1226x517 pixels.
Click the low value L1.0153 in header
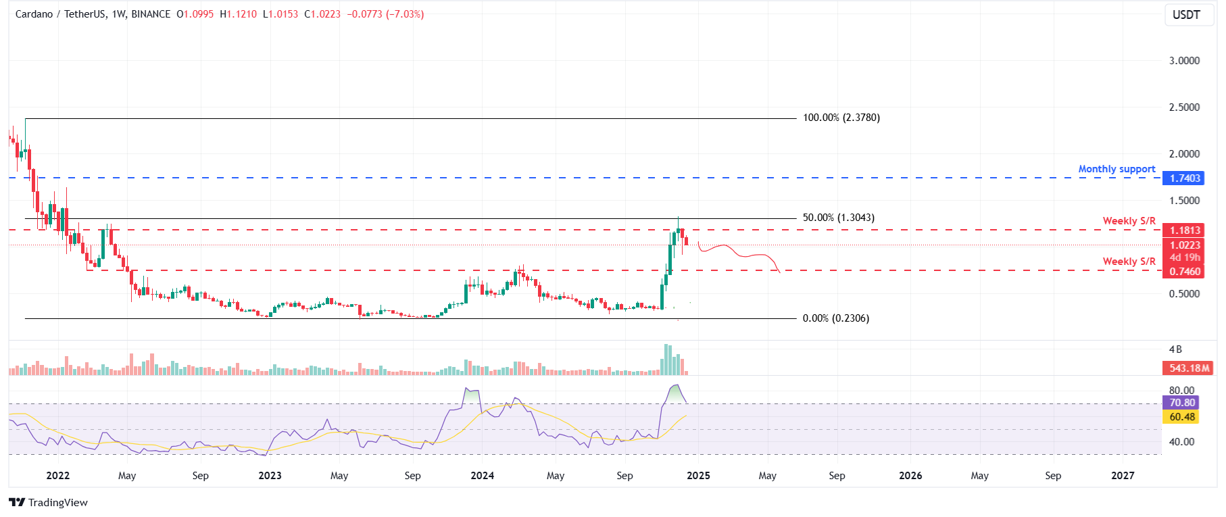tap(280, 14)
